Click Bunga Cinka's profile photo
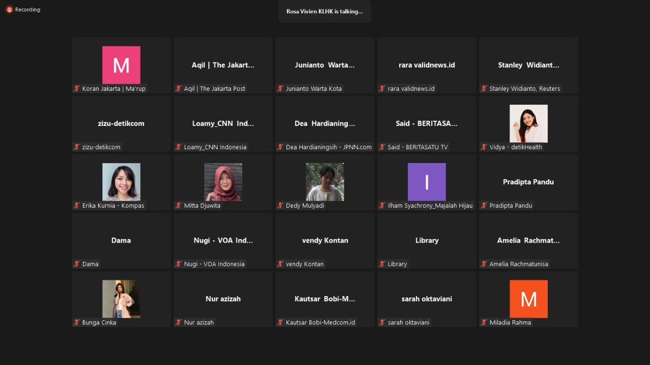The image size is (650, 365). coord(121,298)
